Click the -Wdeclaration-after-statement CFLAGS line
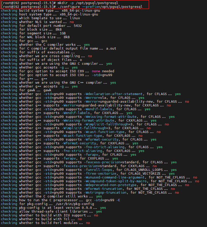Viewport: 207px width, 227px height. 91,94
